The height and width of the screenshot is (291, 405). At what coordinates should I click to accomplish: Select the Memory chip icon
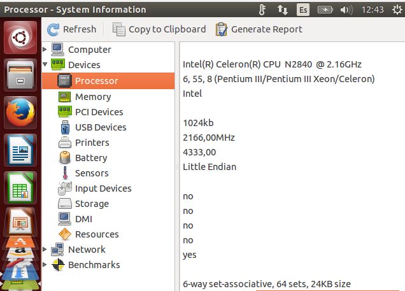64,97
